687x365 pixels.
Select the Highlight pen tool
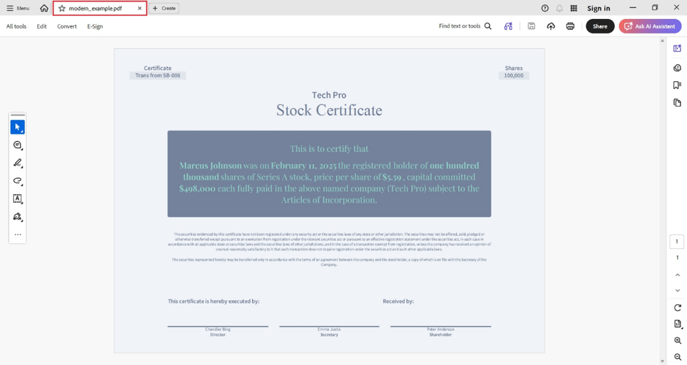click(18, 163)
